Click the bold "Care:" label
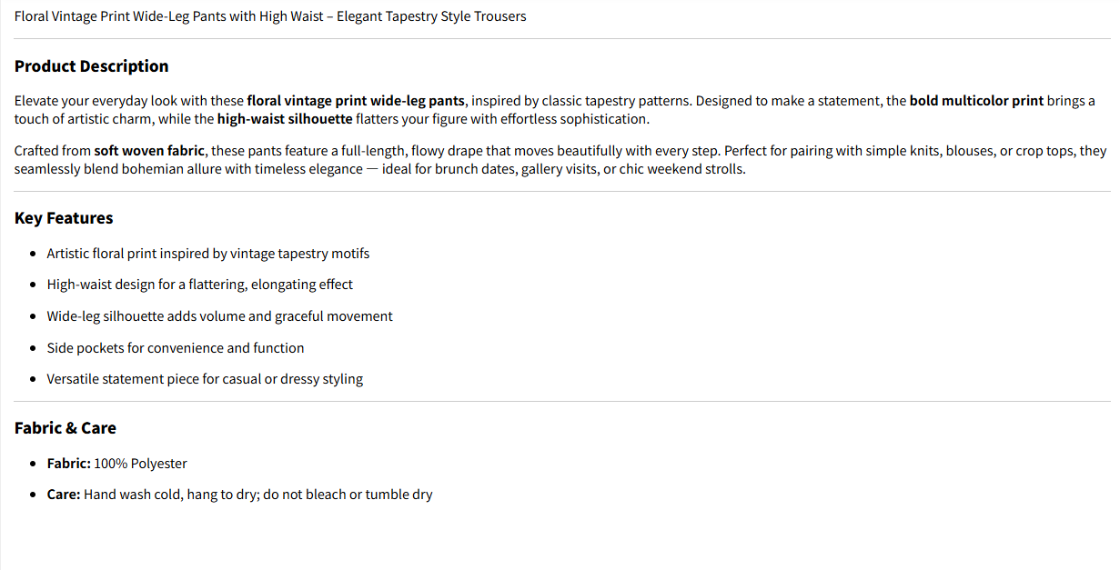The width and height of the screenshot is (1120, 570). click(64, 495)
